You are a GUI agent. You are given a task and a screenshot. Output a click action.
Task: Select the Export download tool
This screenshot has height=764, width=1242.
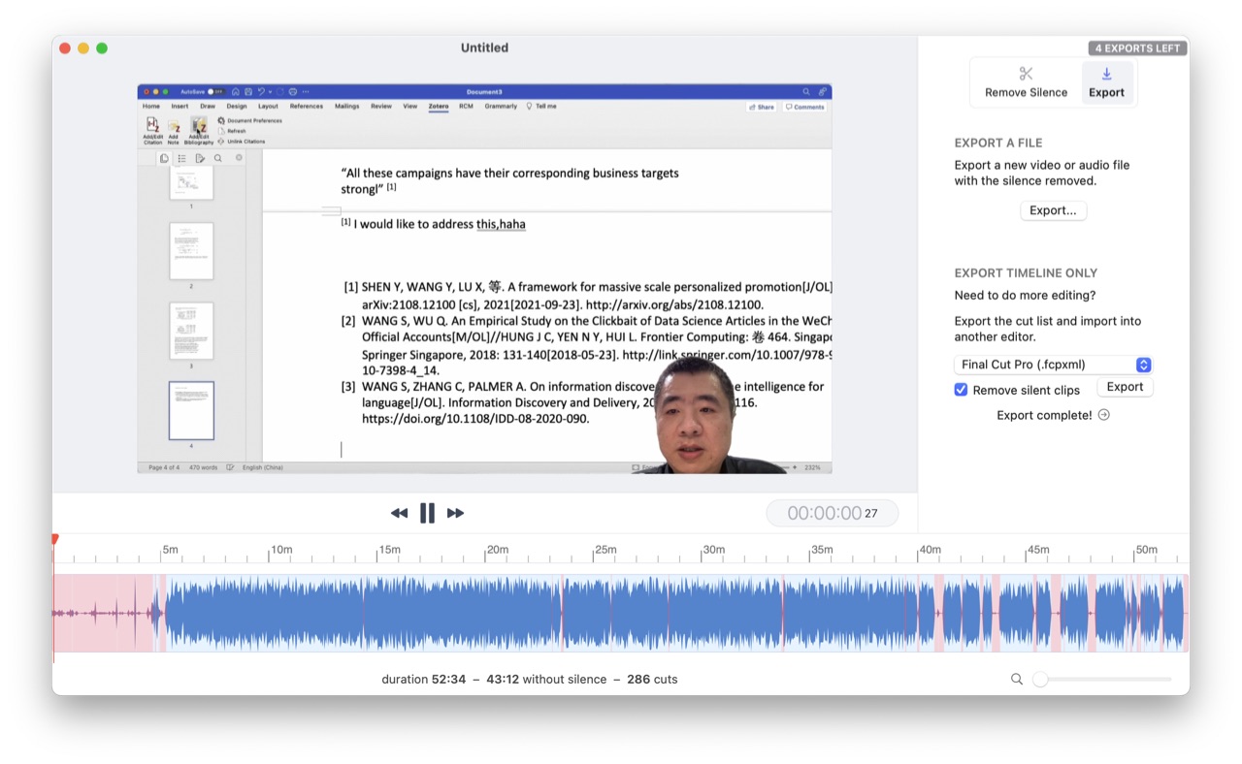pyautogui.click(x=1106, y=81)
